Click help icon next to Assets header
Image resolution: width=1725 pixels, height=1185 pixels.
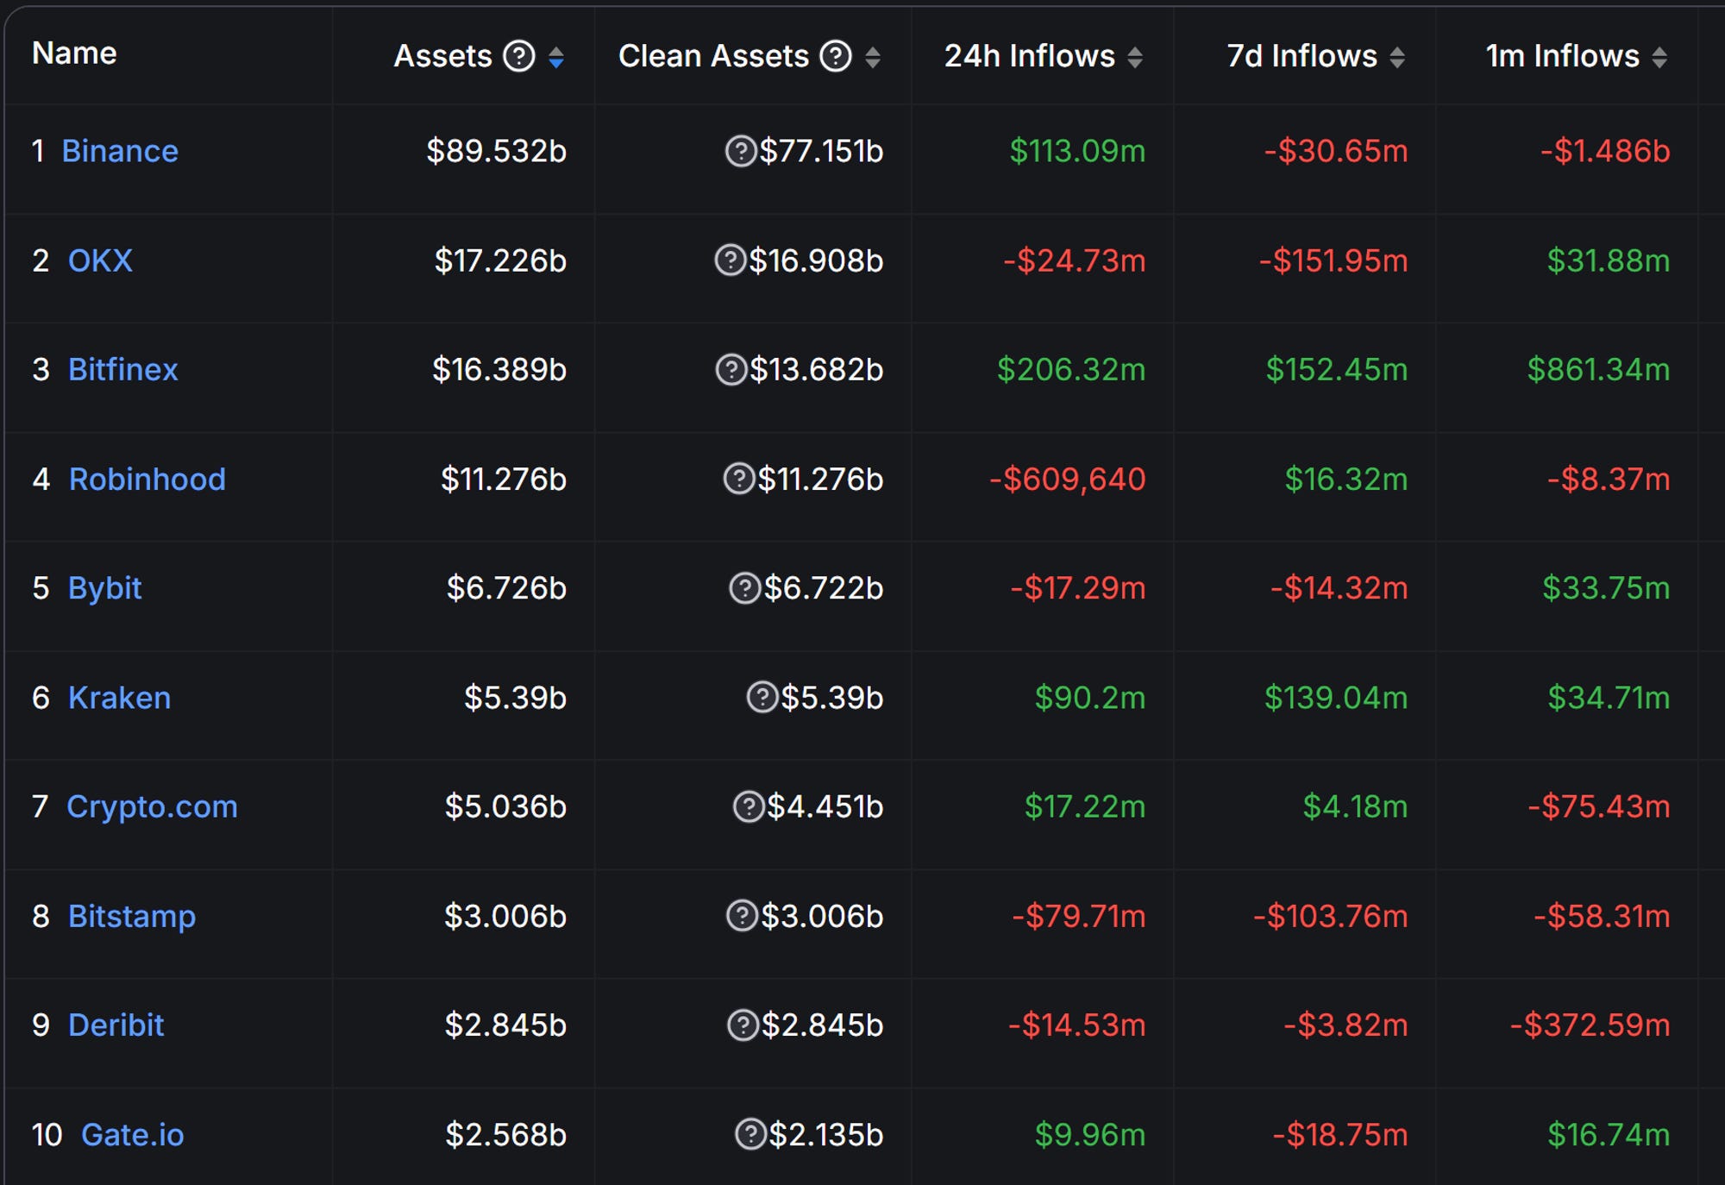518,57
